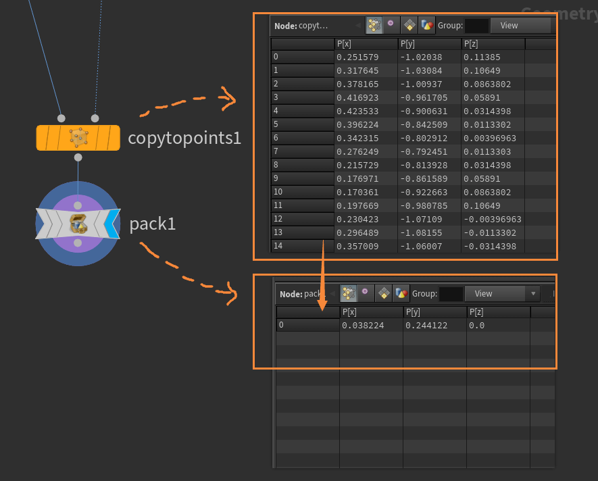Show Vertices attributes in copytopoints spreadsheet
Screen dimensions: 598x481
pyautogui.click(x=391, y=26)
